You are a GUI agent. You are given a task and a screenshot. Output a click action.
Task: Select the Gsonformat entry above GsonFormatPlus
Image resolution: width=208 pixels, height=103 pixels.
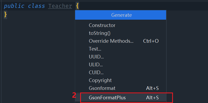point(120,88)
